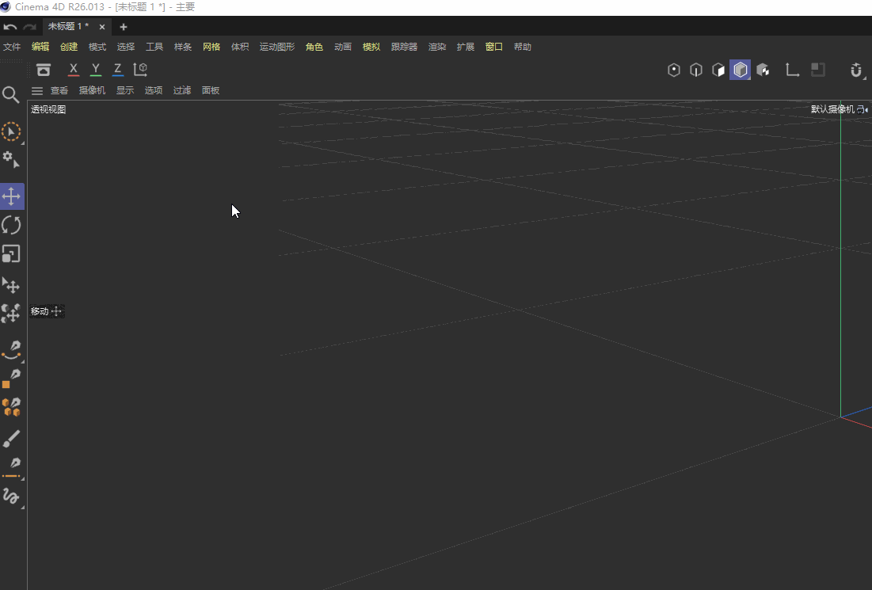Image resolution: width=872 pixels, height=590 pixels.
Task: Select the Rotate tool
Action: (11, 225)
